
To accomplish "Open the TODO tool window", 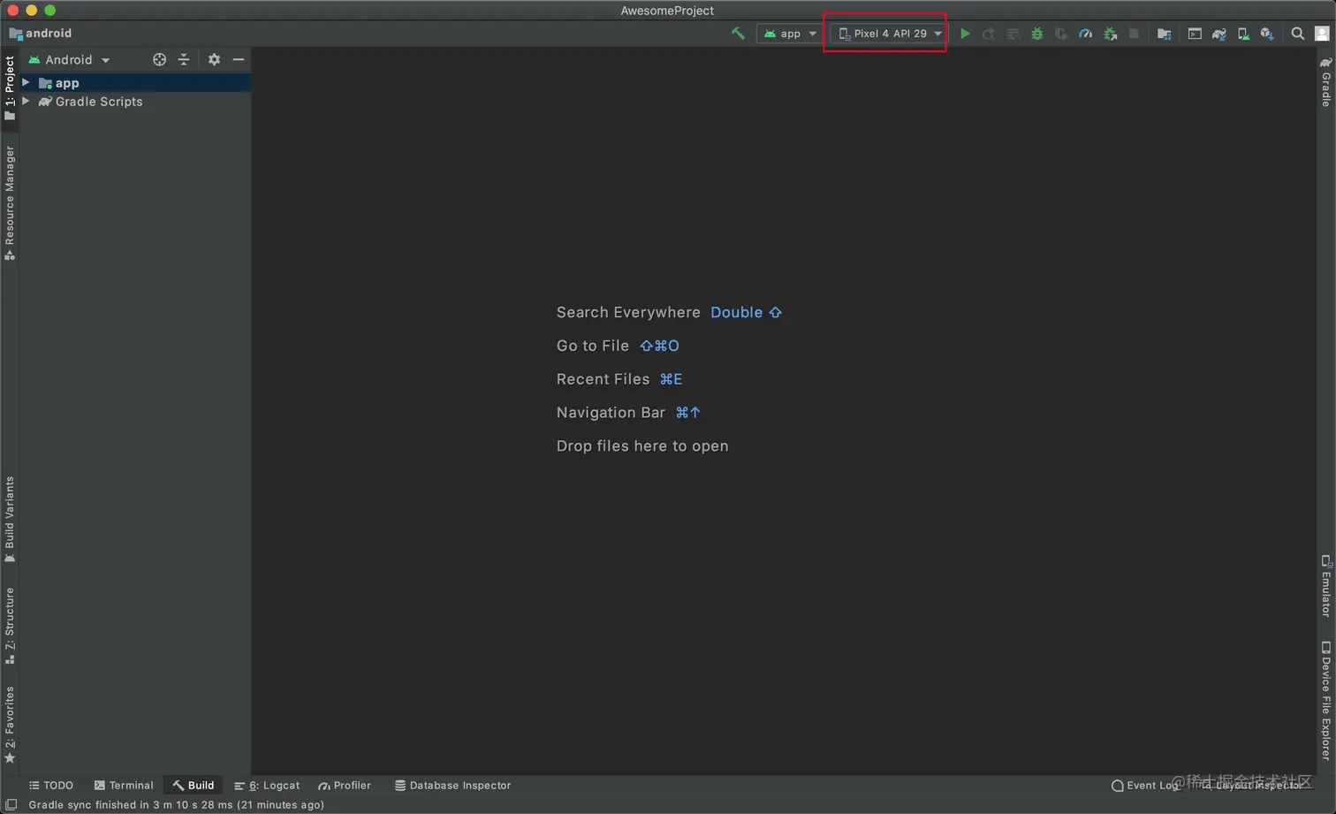I will 51,785.
